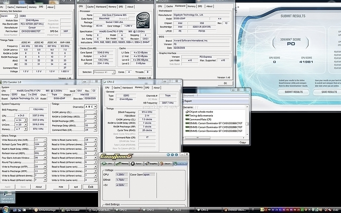Open the Strumenti menu in EVEREST
Image resolution: width=341 pixels, height=213 pixels.
[188, 96]
